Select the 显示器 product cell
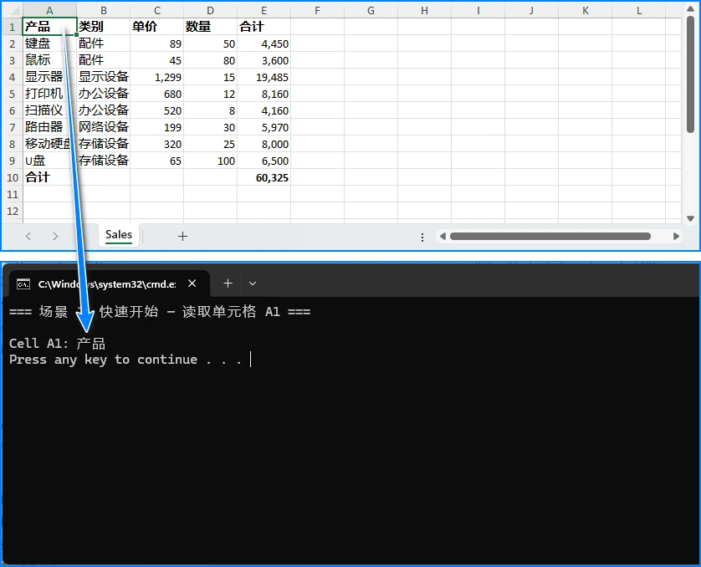Image resolution: width=701 pixels, height=567 pixels. [x=49, y=77]
